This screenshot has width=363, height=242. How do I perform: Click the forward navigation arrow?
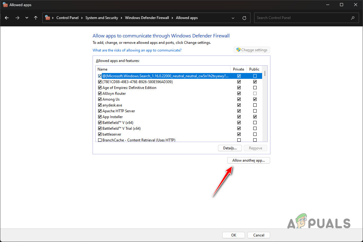point(17,18)
